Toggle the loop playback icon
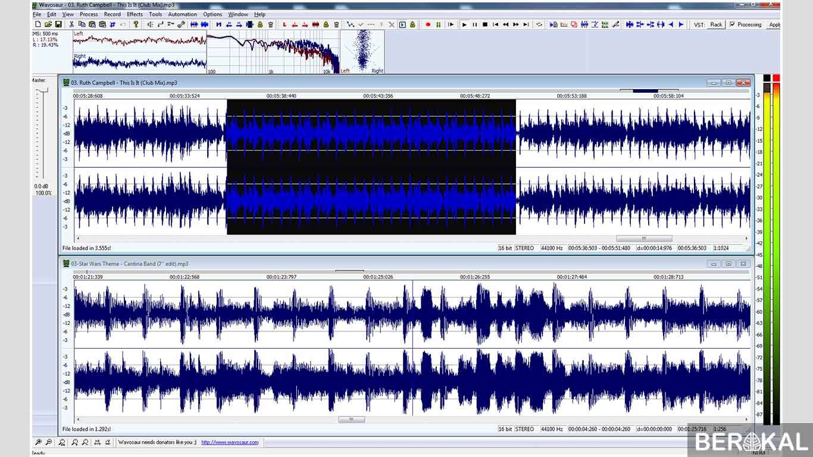 tap(539, 24)
